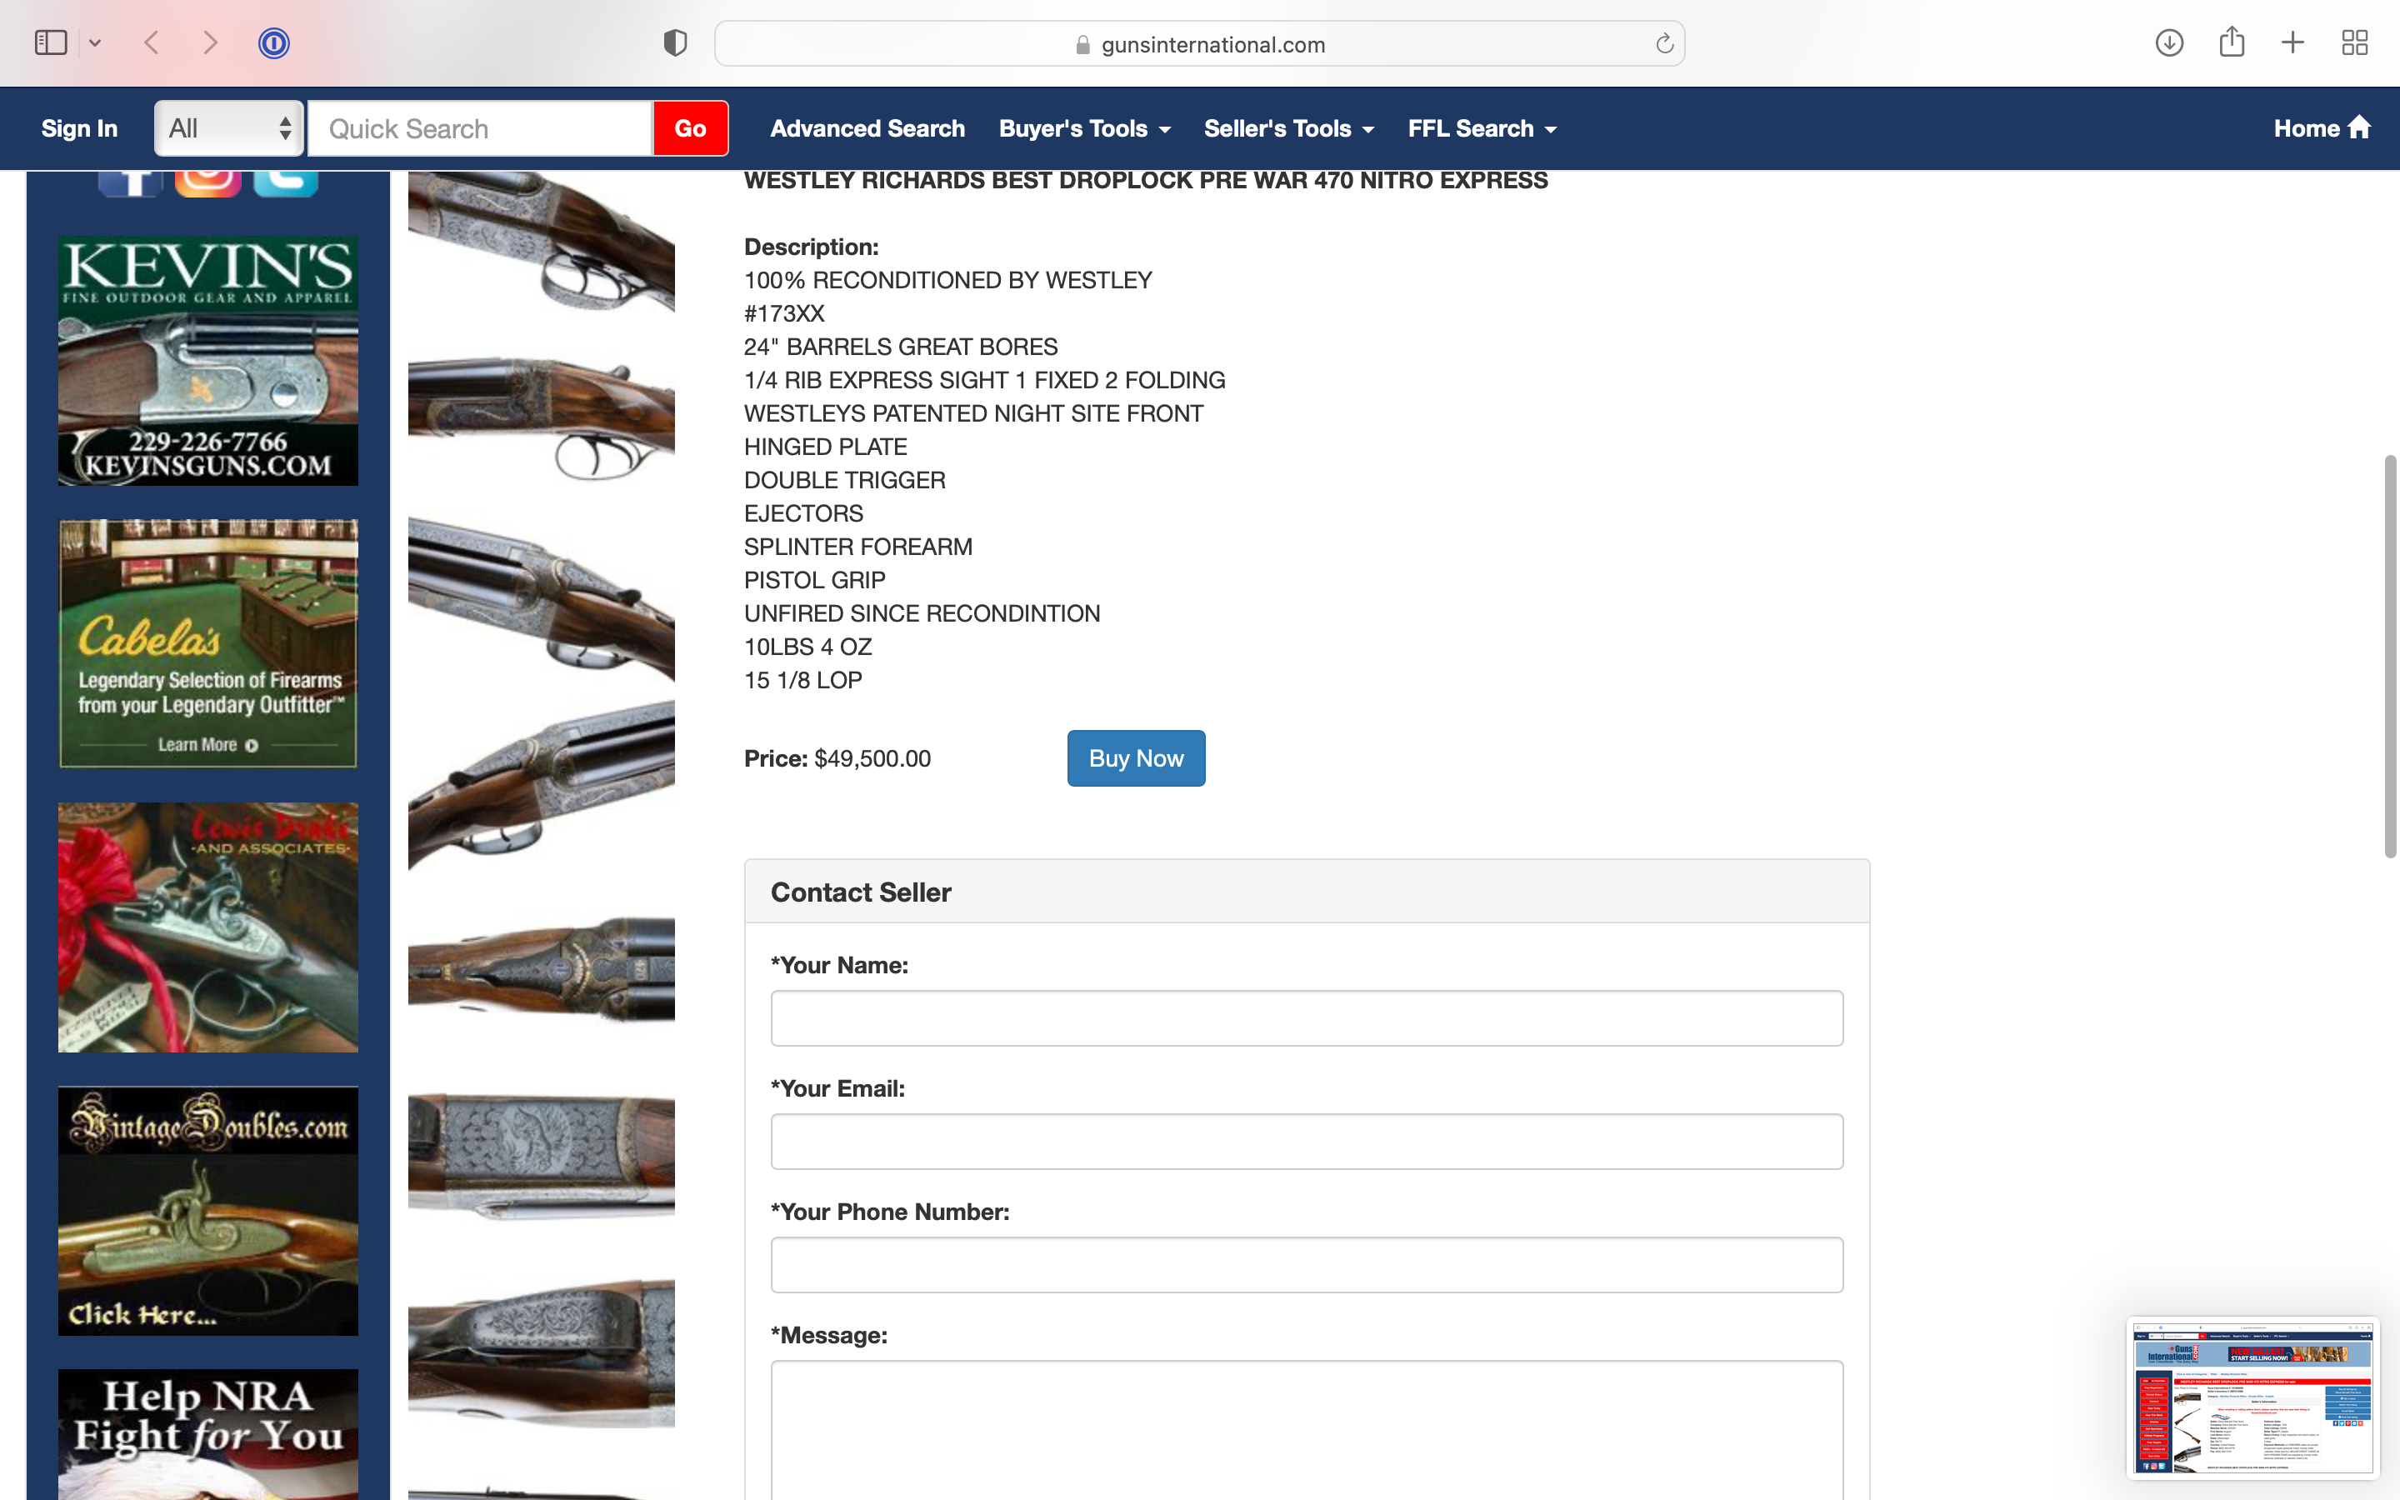Click the Buy Now button
The width and height of the screenshot is (2400, 1500).
1136,758
